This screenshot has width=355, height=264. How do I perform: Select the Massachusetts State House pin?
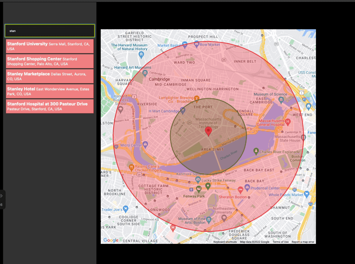pos(303,137)
